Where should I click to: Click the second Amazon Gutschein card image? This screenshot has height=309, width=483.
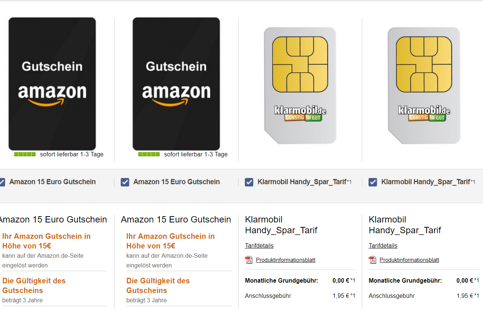click(x=176, y=84)
